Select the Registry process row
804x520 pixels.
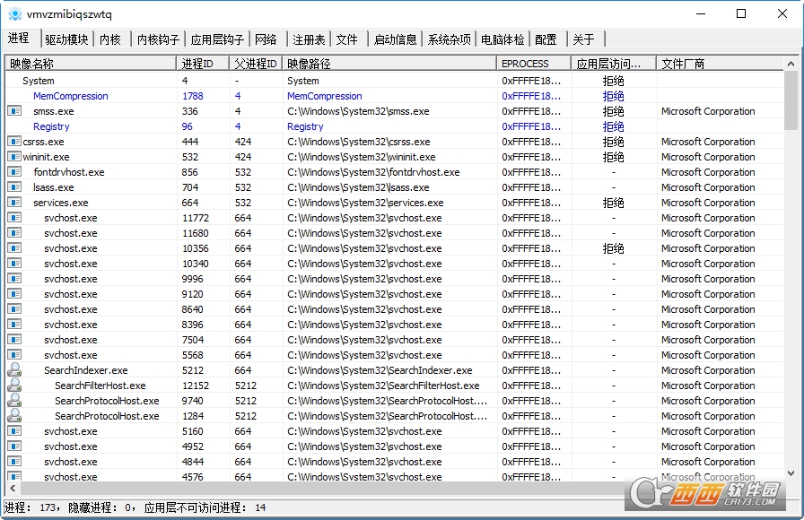pos(51,126)
